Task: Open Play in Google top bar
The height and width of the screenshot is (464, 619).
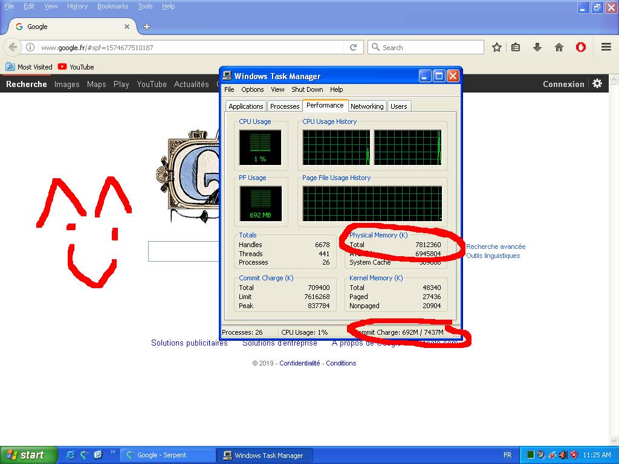Action: [121, 84]
